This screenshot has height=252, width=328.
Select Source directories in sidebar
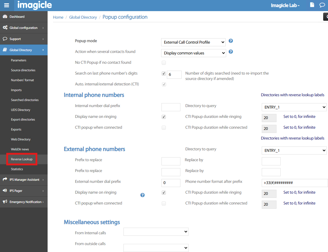[23, 70]
